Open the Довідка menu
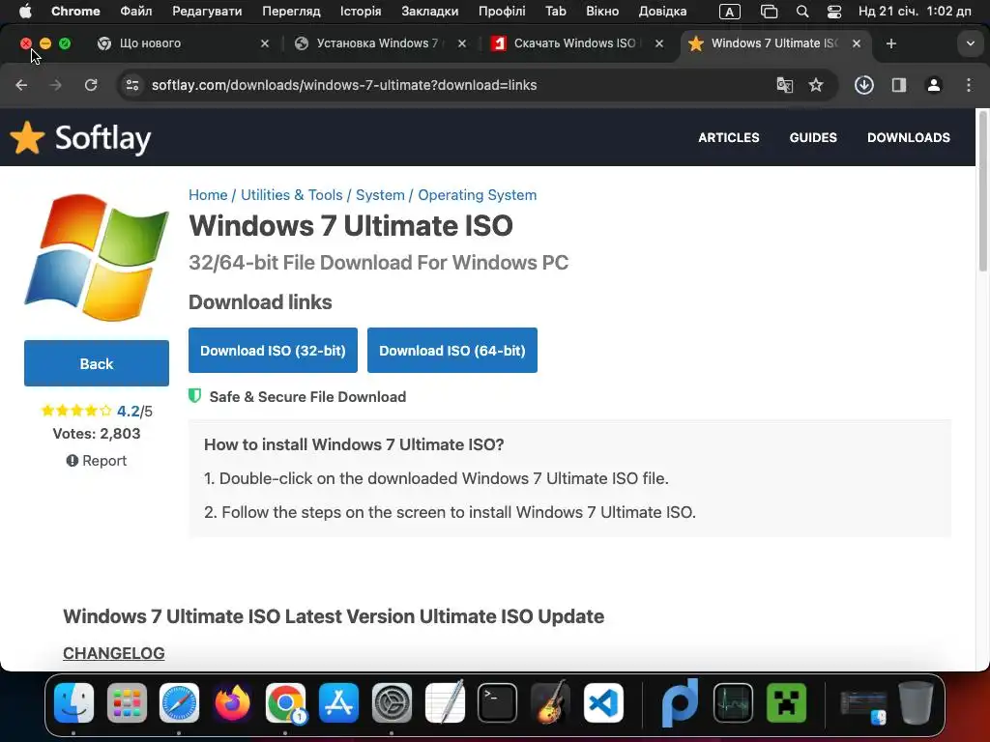The width and height of the screenshot is (990, 742). (x=662, y=12)
